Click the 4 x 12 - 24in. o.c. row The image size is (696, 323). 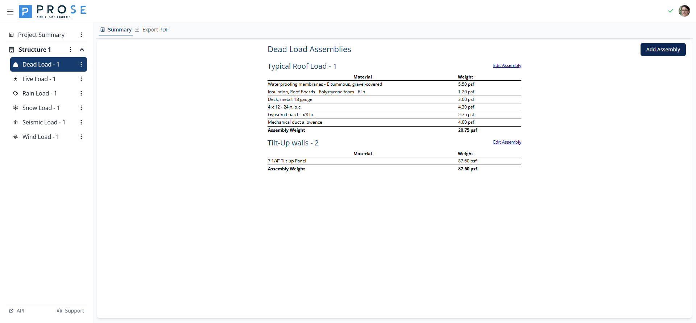394,107
